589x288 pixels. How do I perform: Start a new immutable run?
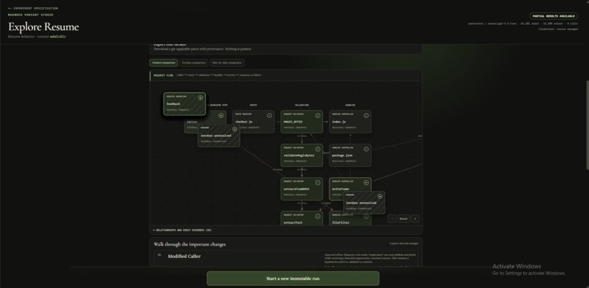coord(293,279)
